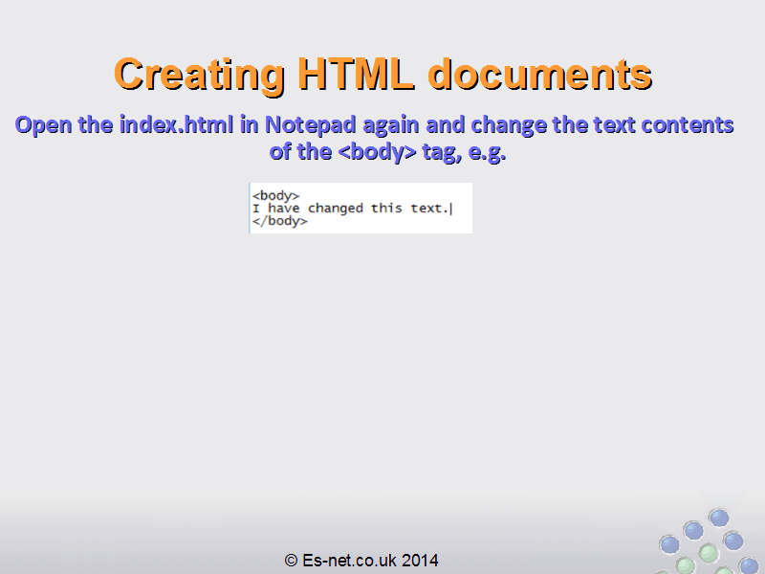Click the word 'Creating' in the title

point(198,74)
